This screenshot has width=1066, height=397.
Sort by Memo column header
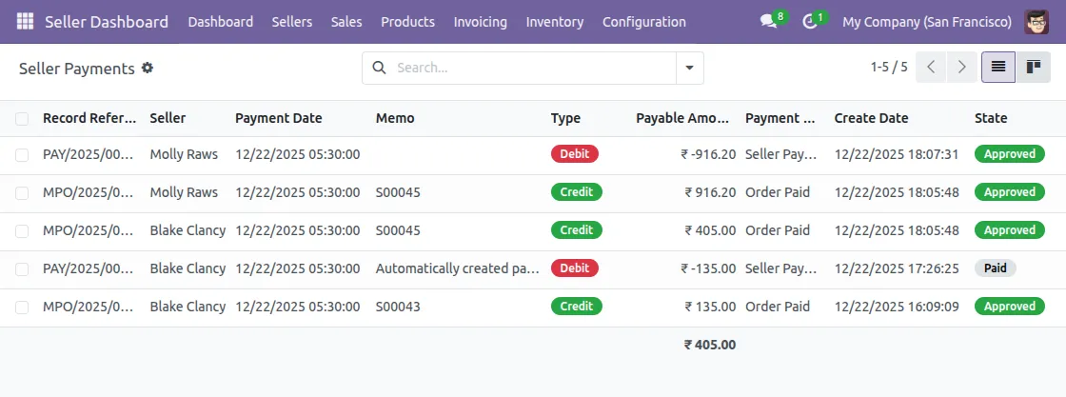(x=395, y=118)
